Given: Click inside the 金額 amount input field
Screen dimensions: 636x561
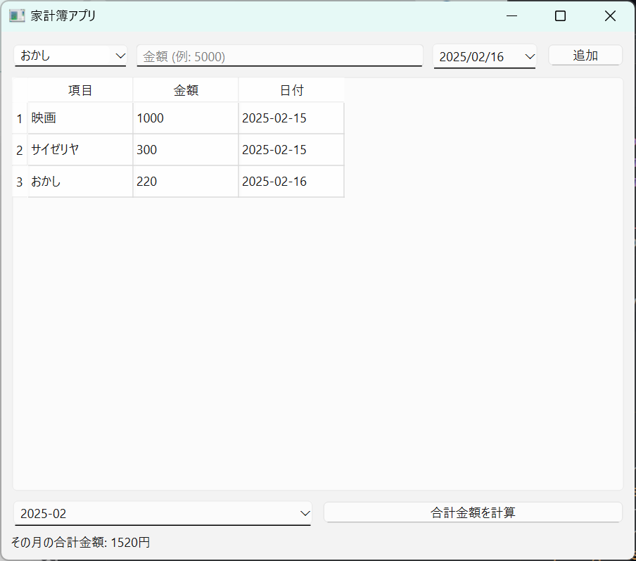Looking at the screenshot, I should tap(279, 55).
